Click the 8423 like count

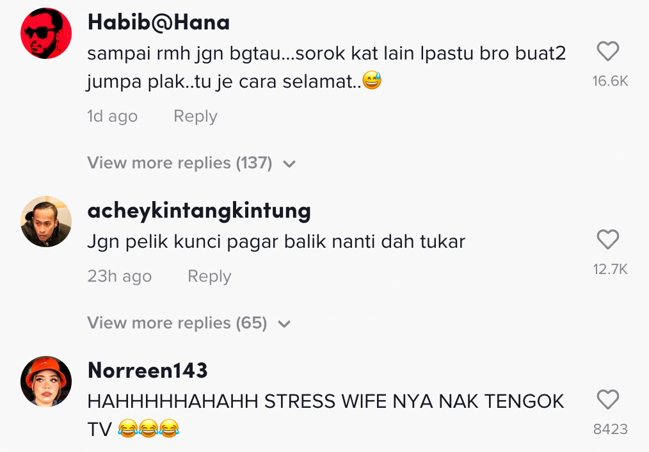click(611, 429)
